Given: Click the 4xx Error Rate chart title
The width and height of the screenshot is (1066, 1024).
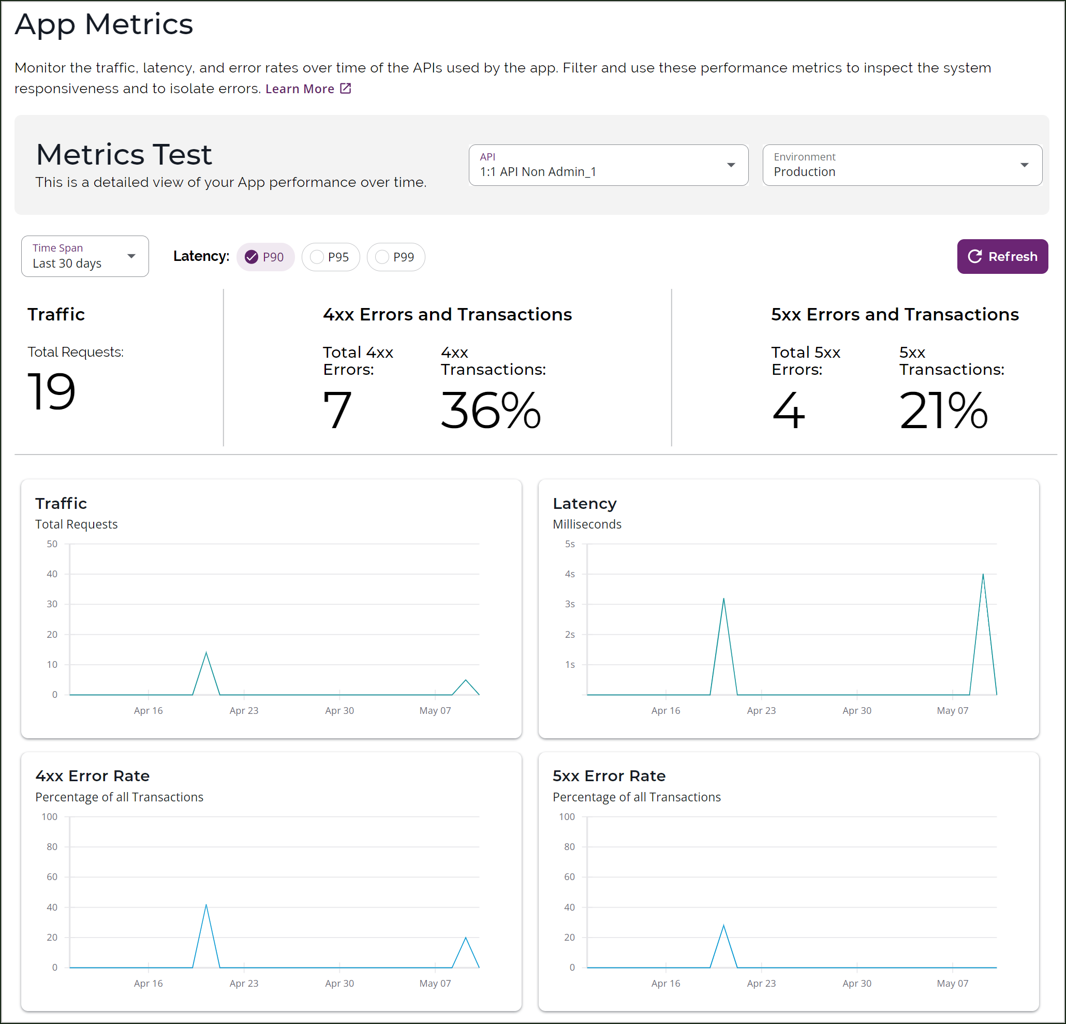Looking at the screenshot, I should click(93, 776).
